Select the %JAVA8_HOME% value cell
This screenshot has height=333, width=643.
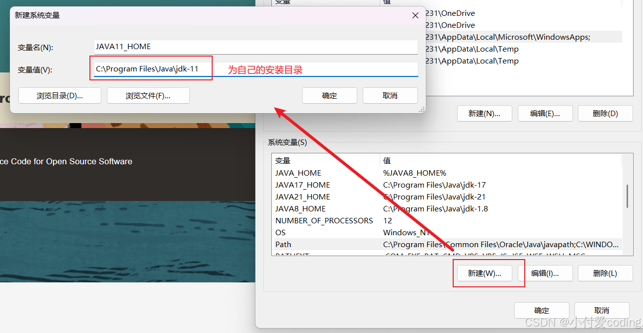coord(415,173)
